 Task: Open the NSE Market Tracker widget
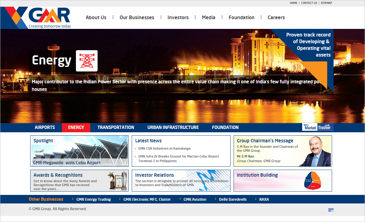point(318,127)
